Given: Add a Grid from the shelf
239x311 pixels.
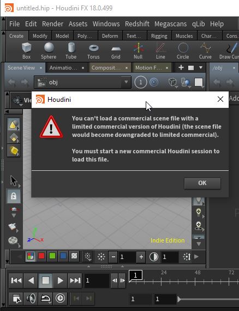Looking at the screenshot, I should [x=116, y=51].
